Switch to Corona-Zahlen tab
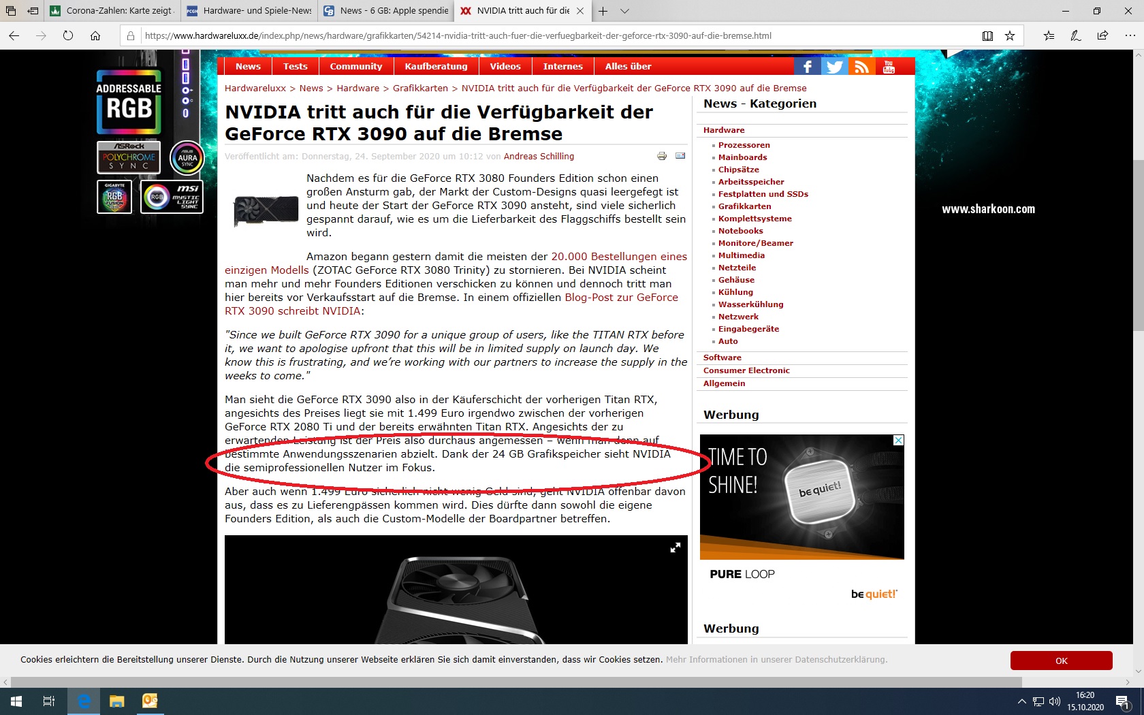 point(112,11)
